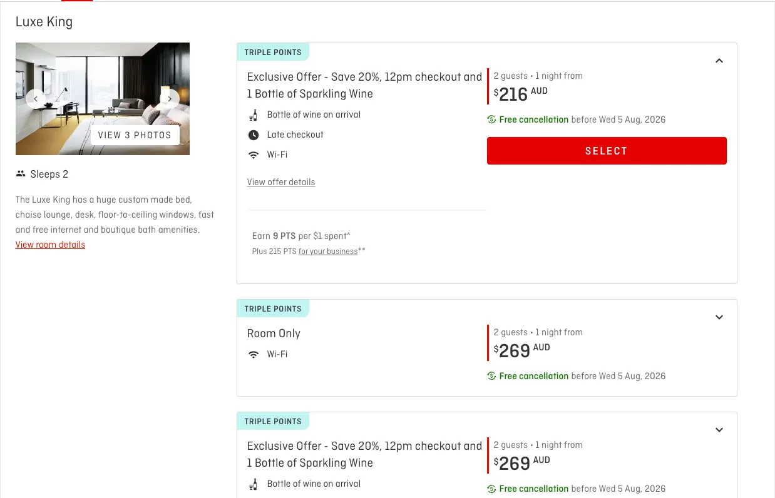
Task: Expand the third Exclusive Offer card
Action: click(719, 430)
